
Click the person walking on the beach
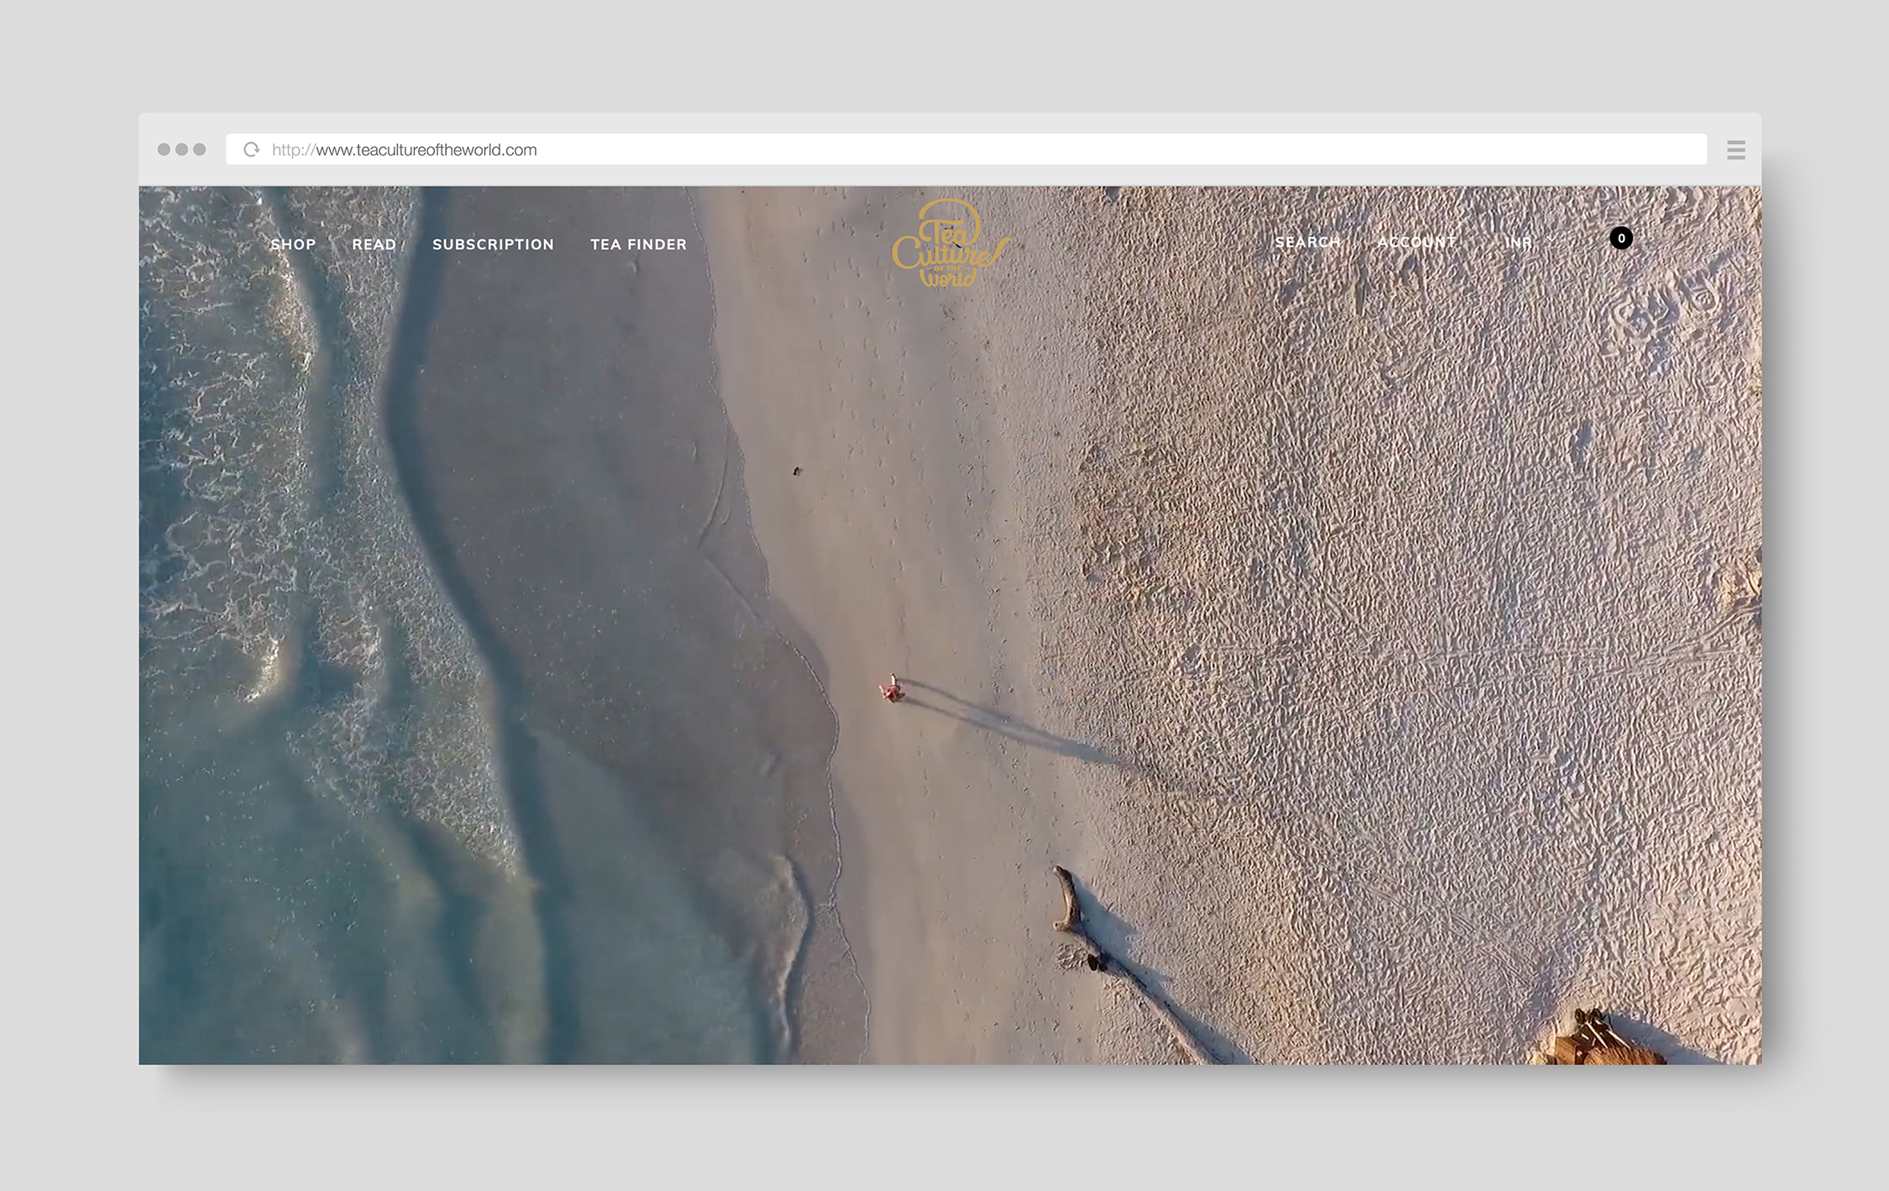click(892, 690)
